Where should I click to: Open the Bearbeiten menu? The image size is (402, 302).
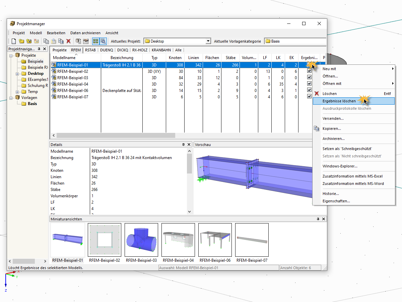point(56,33)
